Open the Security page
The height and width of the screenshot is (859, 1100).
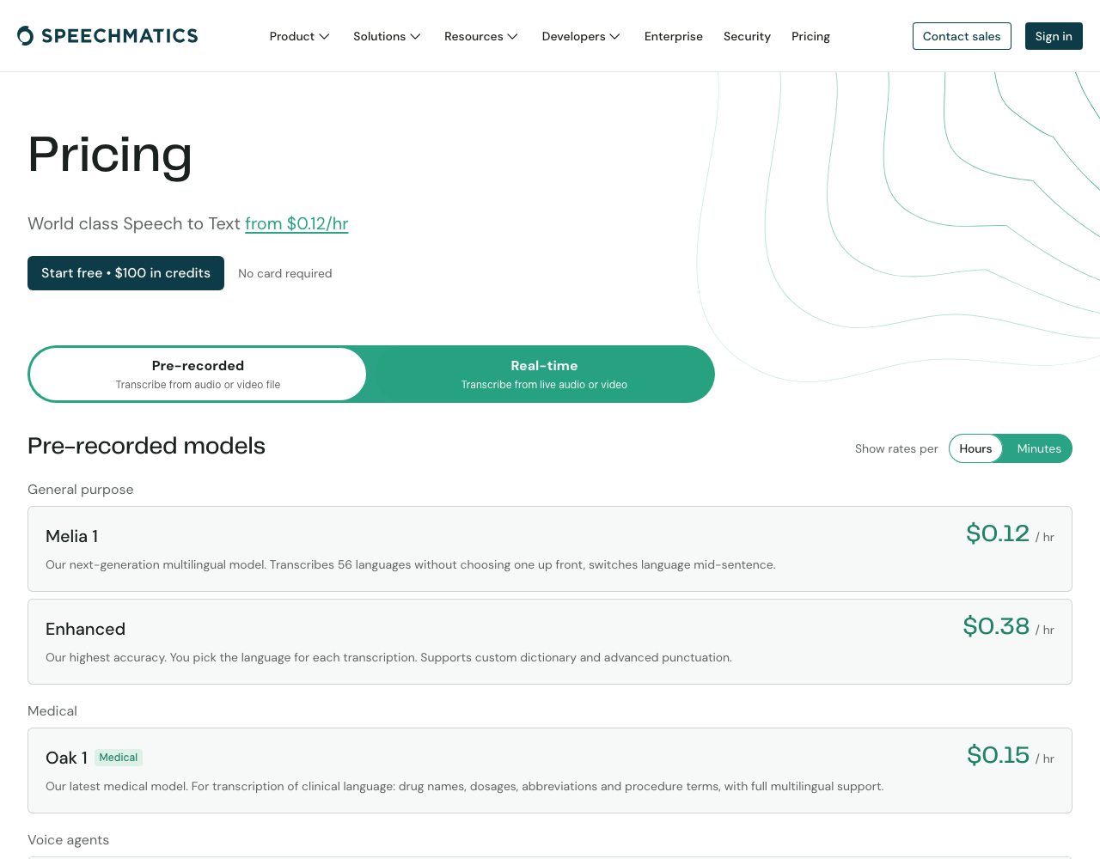pos(747,36)
